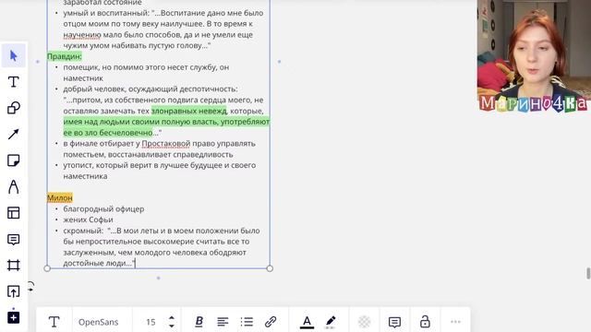
Task: Click the highlighted heading 'Правдин:'
Action: click(x=65, y=56)
